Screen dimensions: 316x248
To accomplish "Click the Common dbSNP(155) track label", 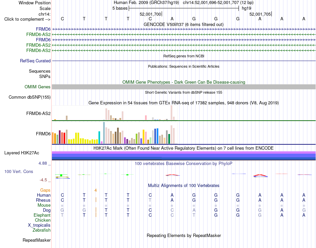I will tap(29, 97).
